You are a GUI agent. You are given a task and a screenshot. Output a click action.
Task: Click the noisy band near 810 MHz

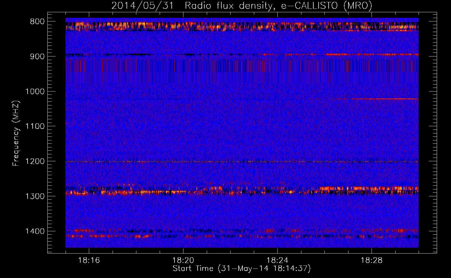tap(242, 26)
